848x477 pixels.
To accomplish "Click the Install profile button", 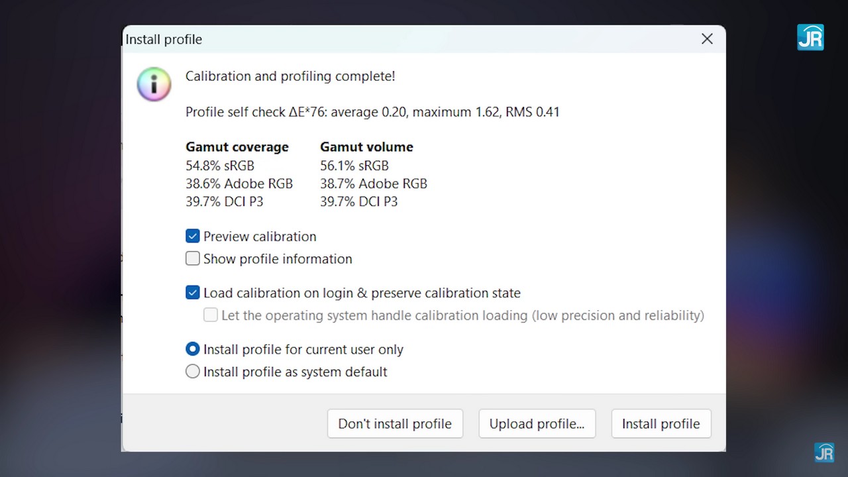I will 661,424.
